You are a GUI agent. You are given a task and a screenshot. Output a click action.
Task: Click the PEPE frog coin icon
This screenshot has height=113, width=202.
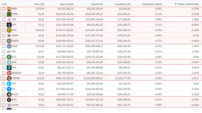[x=9, y=14]
